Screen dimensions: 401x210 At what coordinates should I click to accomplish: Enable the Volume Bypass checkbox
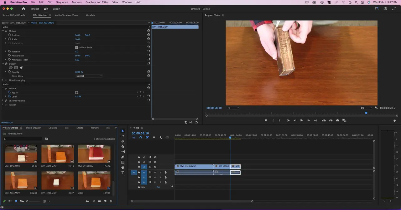point(76,93)
